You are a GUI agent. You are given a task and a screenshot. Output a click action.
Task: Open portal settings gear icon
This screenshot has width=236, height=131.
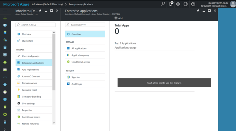[178, 4]
